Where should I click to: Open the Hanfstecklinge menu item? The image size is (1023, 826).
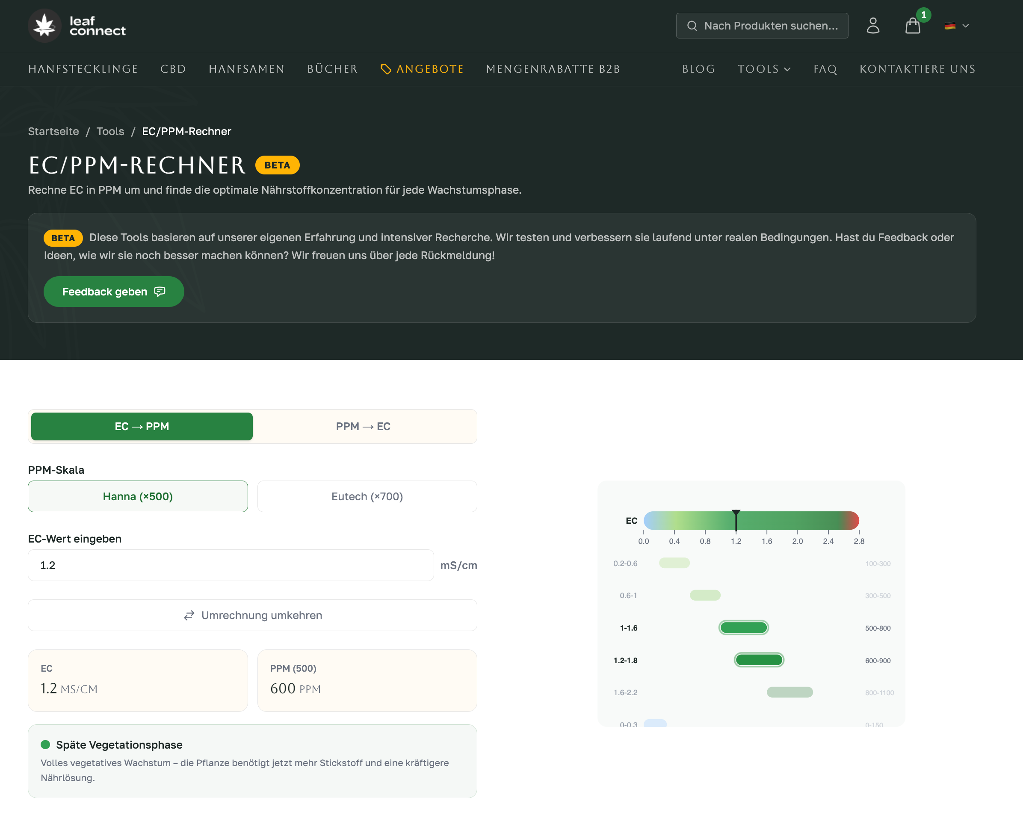click(83, 69)
